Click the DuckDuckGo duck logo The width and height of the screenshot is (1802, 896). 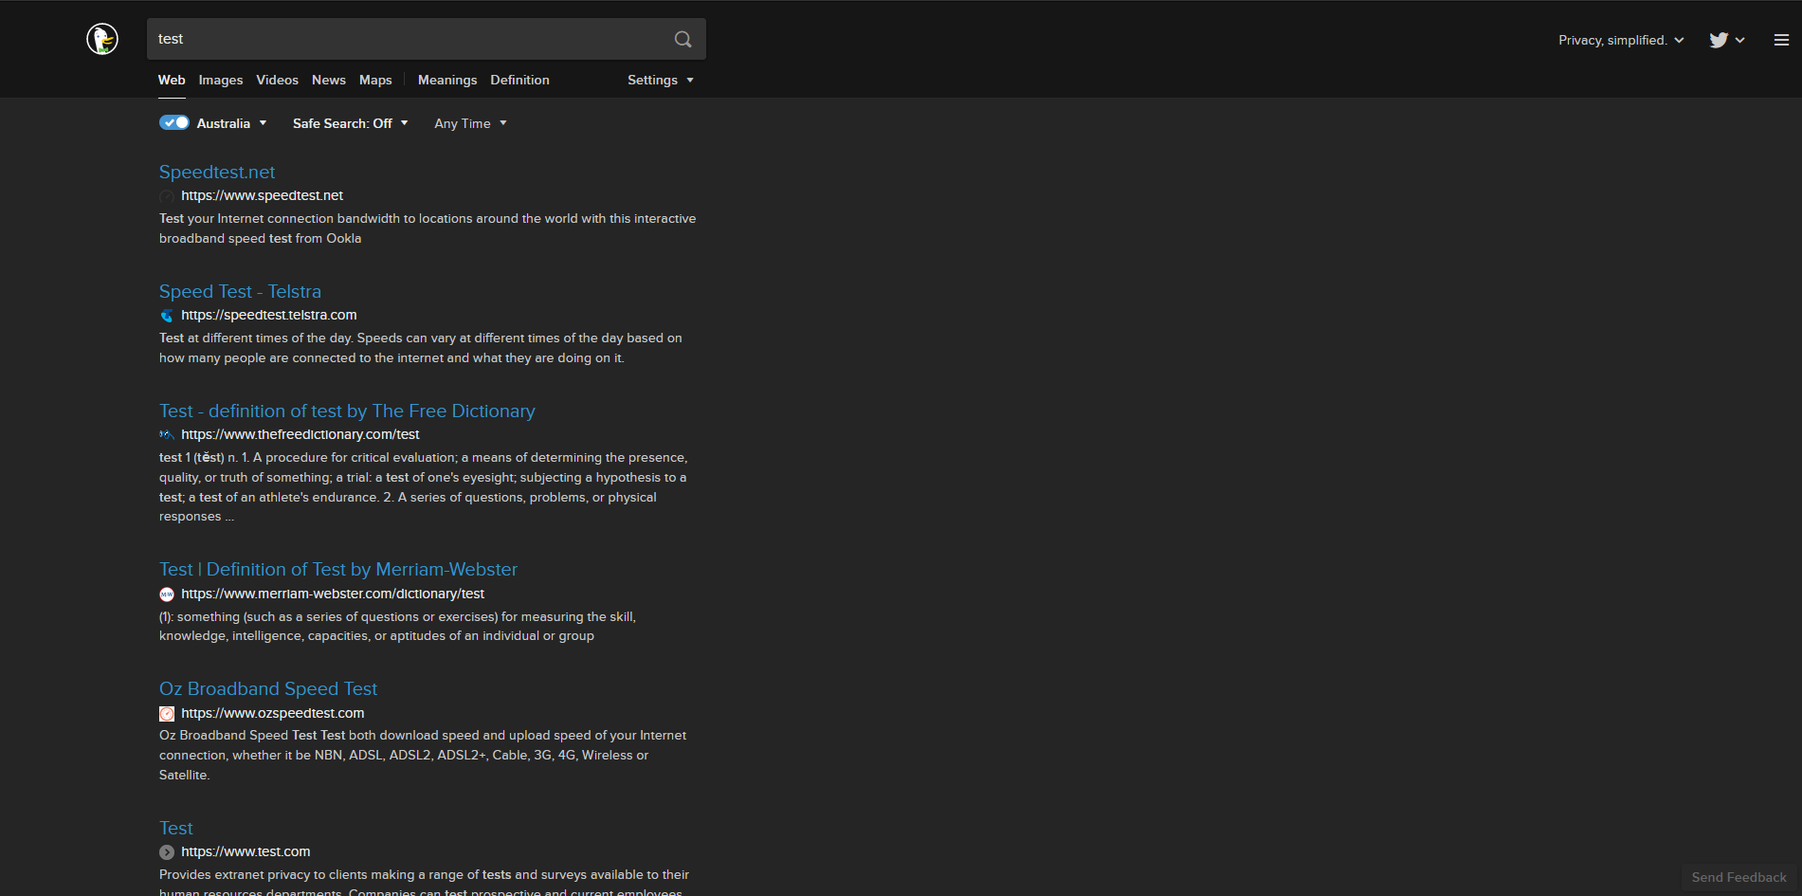click(101, 39)
